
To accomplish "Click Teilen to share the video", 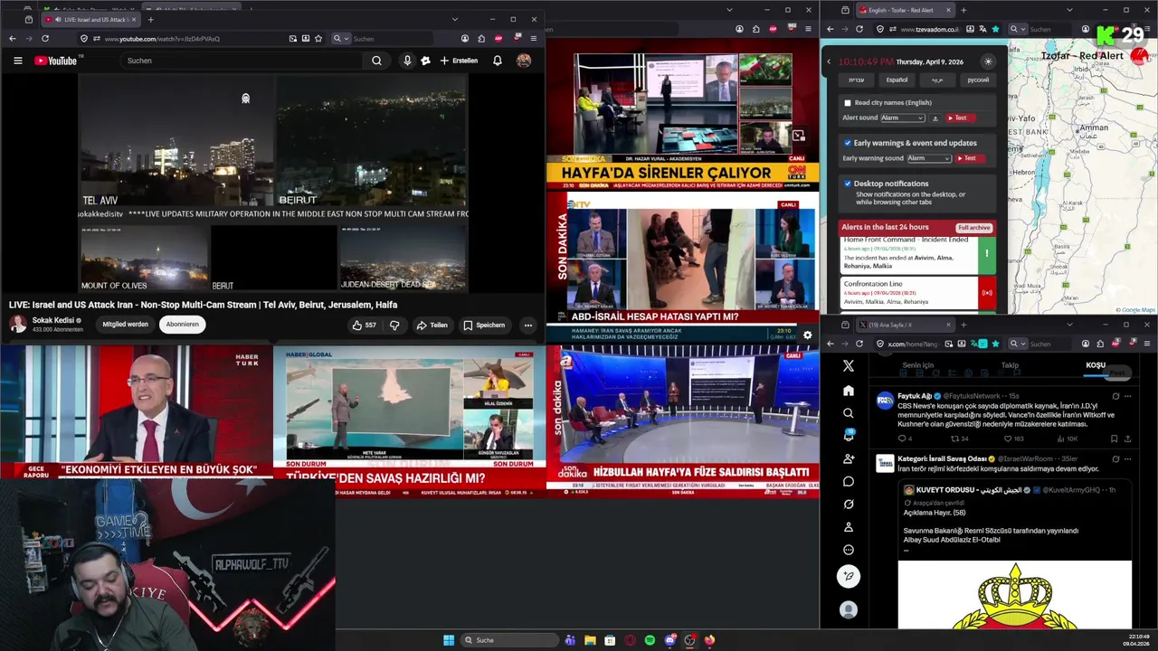I will tap(431, 325).
